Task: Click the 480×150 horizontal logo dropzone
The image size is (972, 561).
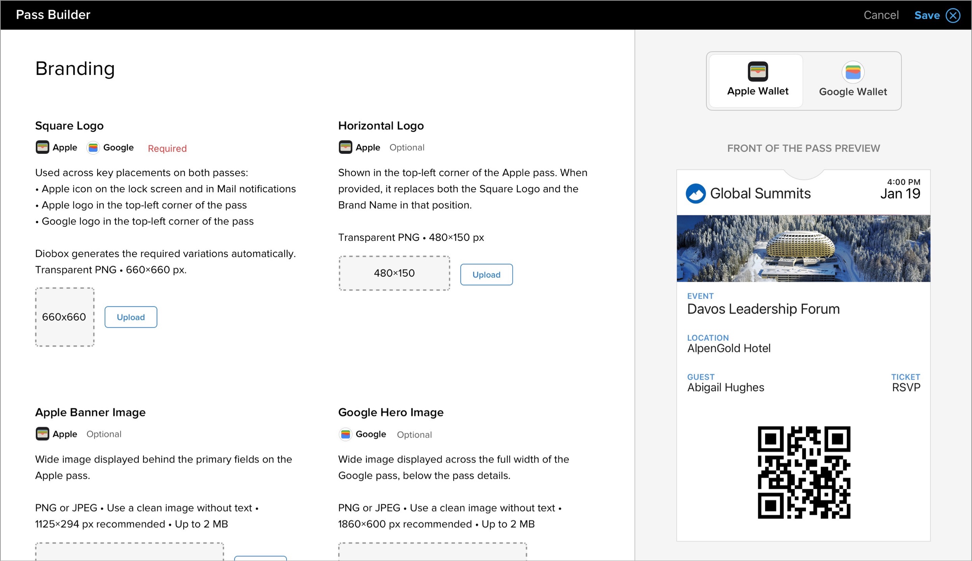Action: 394,273
